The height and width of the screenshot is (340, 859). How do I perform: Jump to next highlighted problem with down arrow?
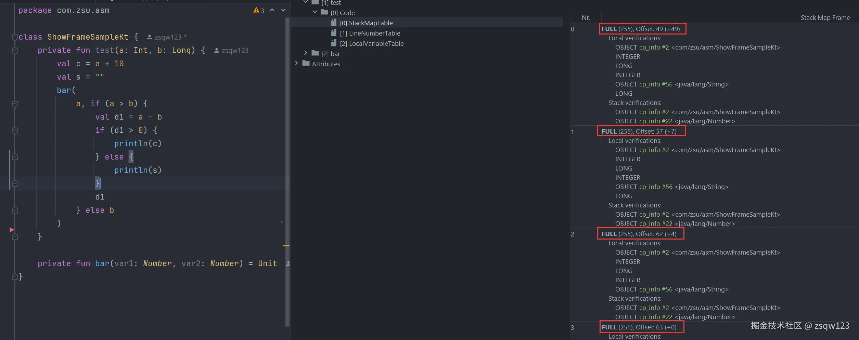point(283,10)
